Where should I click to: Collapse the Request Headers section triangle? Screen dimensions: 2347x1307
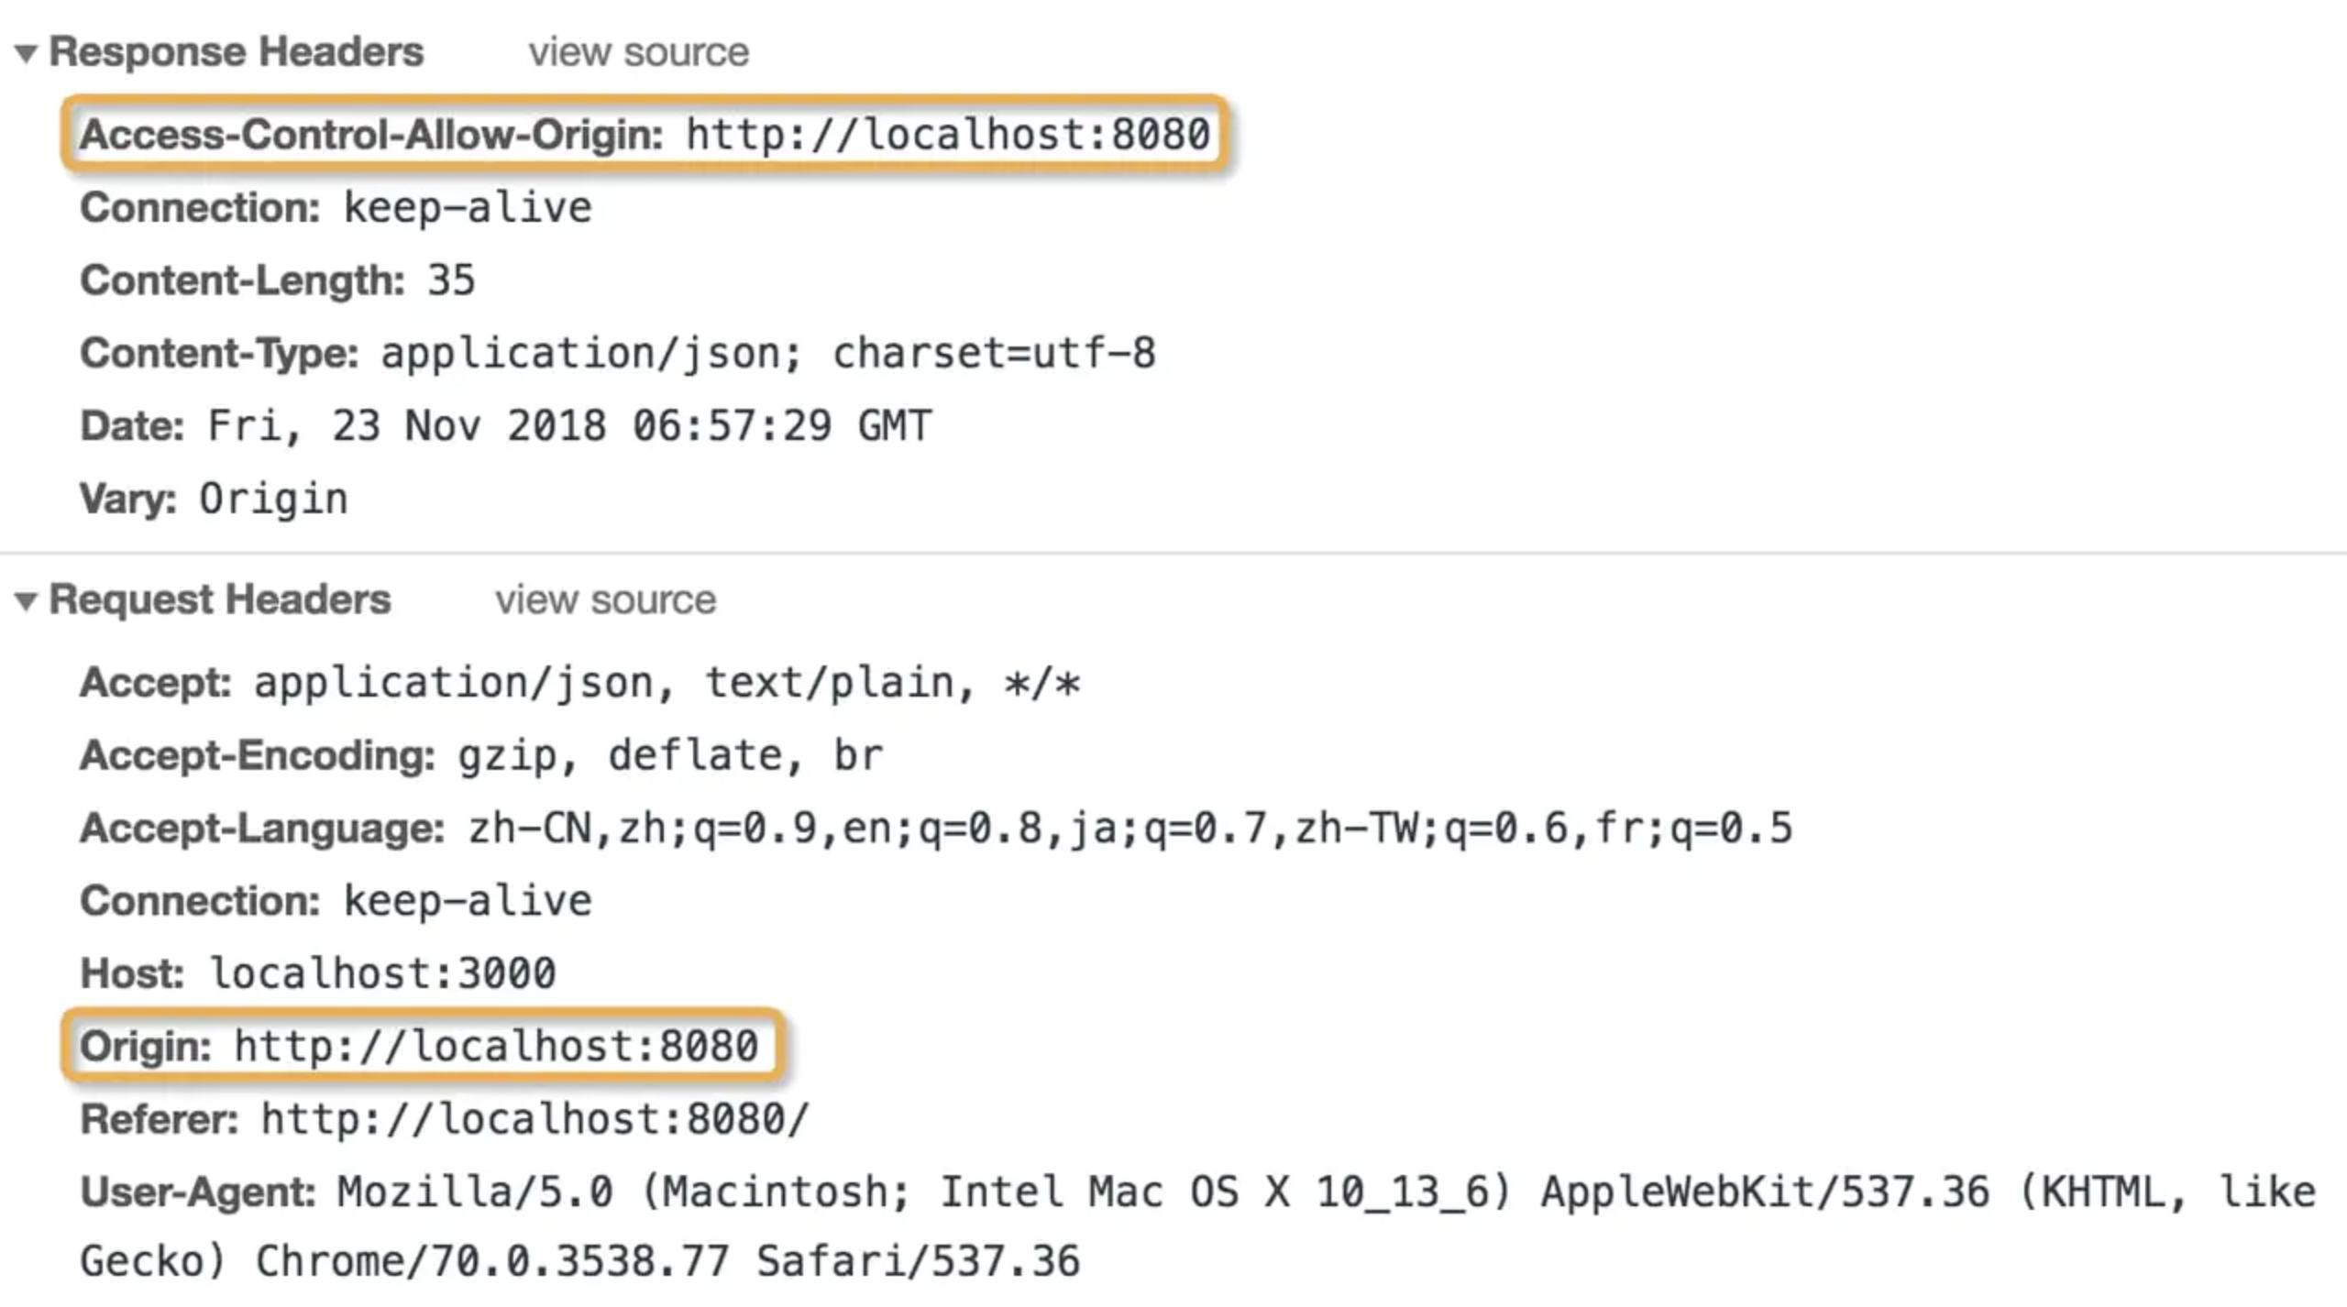(x=26, y=601)
